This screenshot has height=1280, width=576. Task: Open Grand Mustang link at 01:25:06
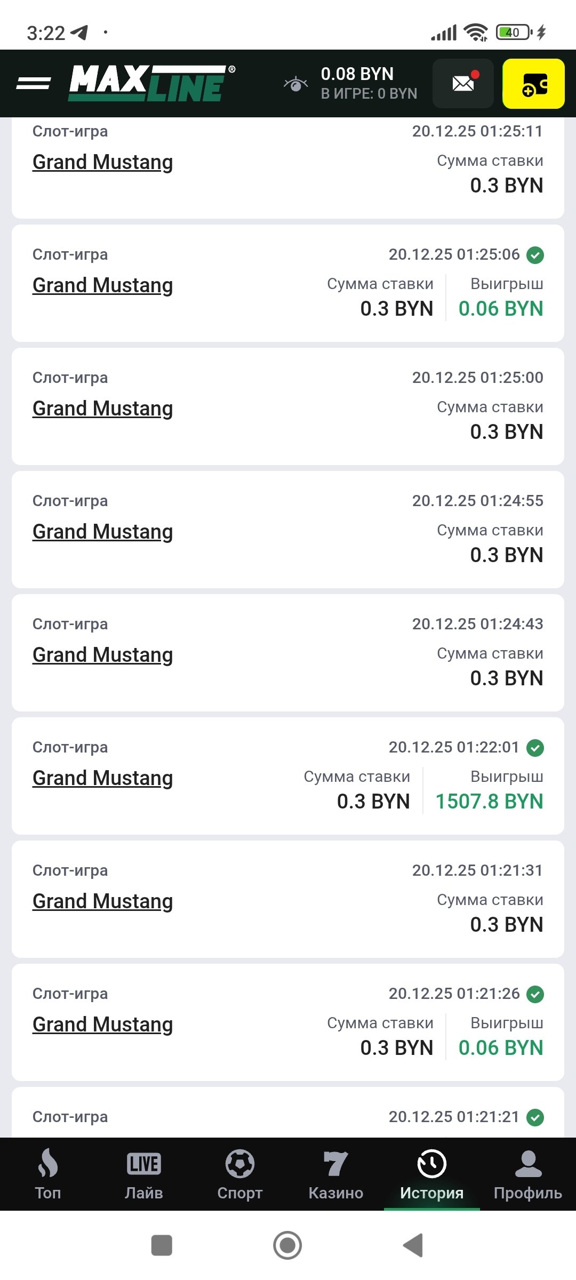coord(103,285)
